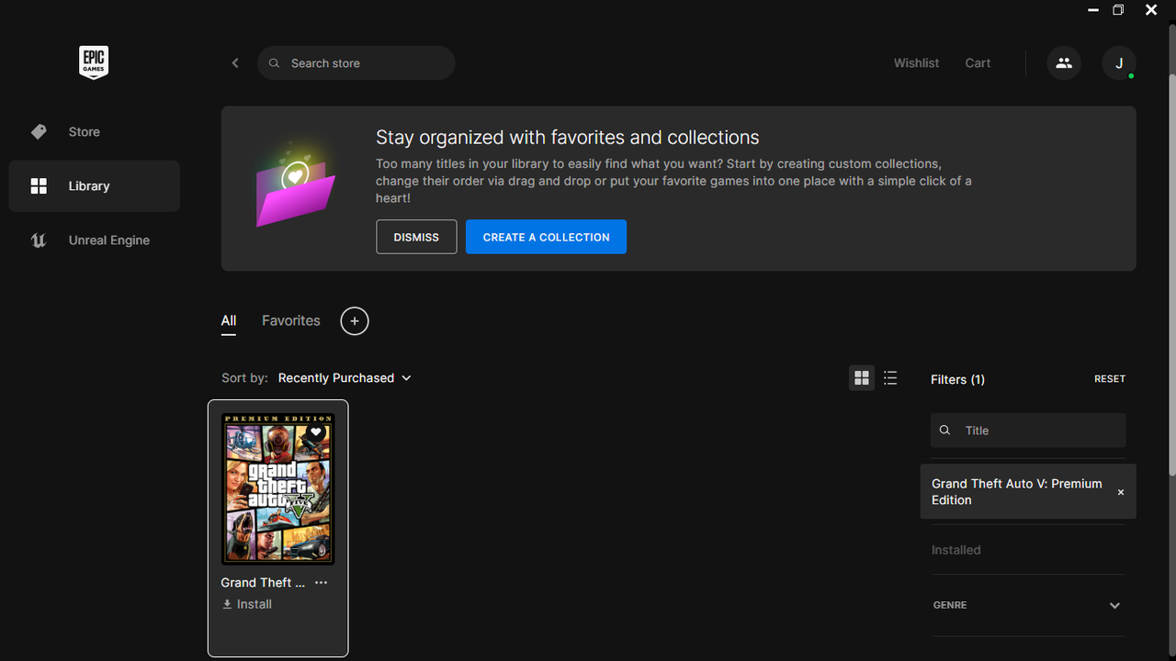Open the Unreal Engine section
Viewport: 1176px width, 661px height.
(94, 241)
